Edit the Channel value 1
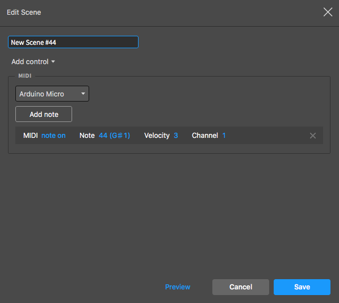Screen dimensions: 339x303 (x=224, y=136)
